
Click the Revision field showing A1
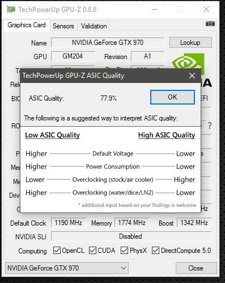point(147,56)
